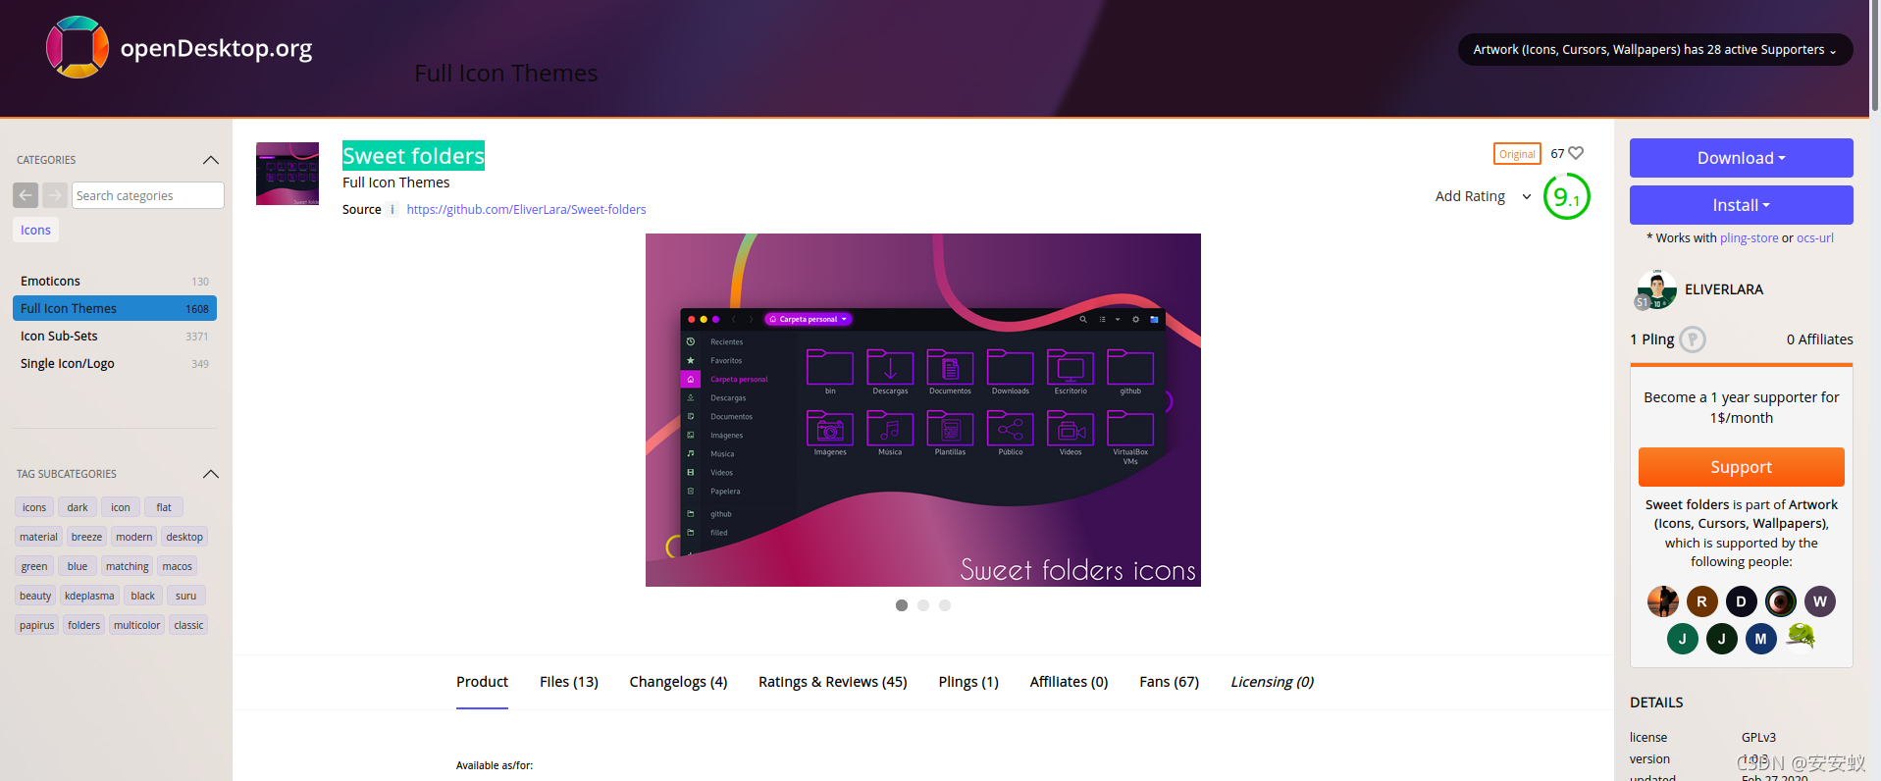Click the ELIVERLARA username
The width and height of the screenshot is (1881, 781).
point(1724,289)
